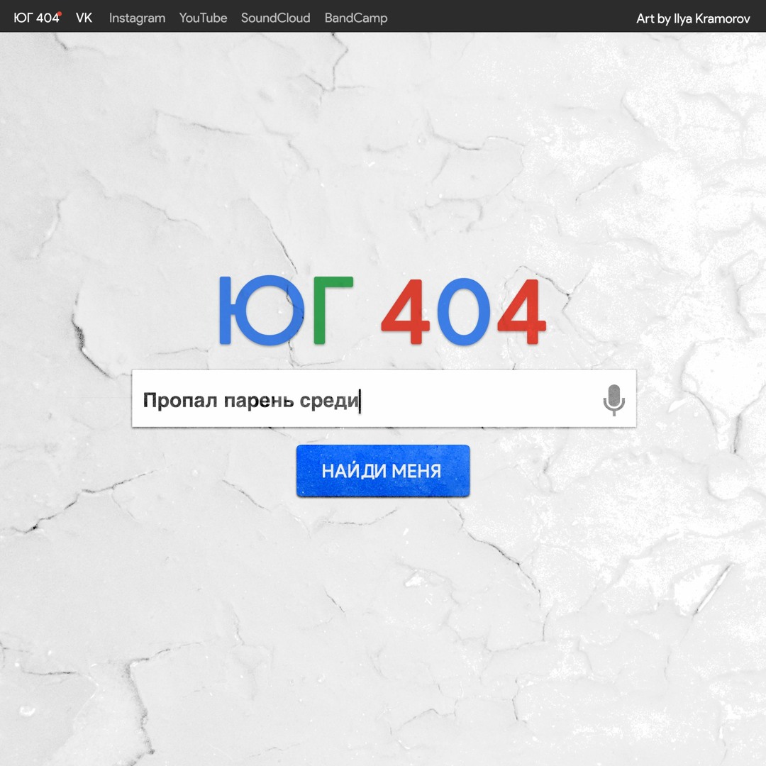Open the VK link in the top bar
The height and width of the screenshot is (766, 766).
(84, 18)
